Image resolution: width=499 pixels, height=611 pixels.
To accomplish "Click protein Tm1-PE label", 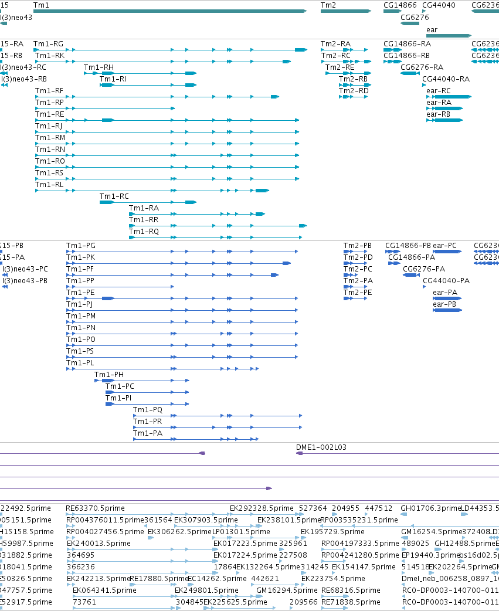I will click(x=80, y=293).
